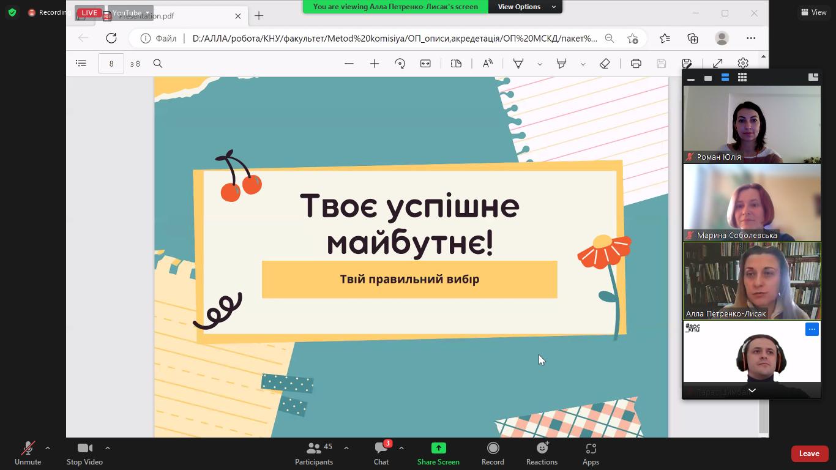Zoom out the PDF with minus icon
836x470 pixels.
coord(349,64)
